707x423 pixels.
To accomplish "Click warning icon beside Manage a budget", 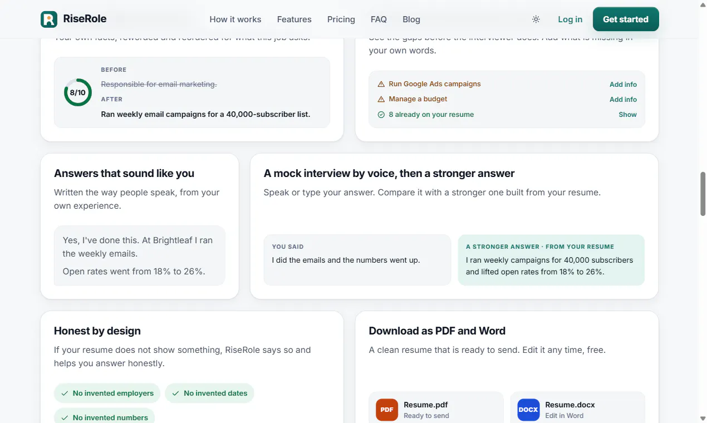I will pos(381,99).
